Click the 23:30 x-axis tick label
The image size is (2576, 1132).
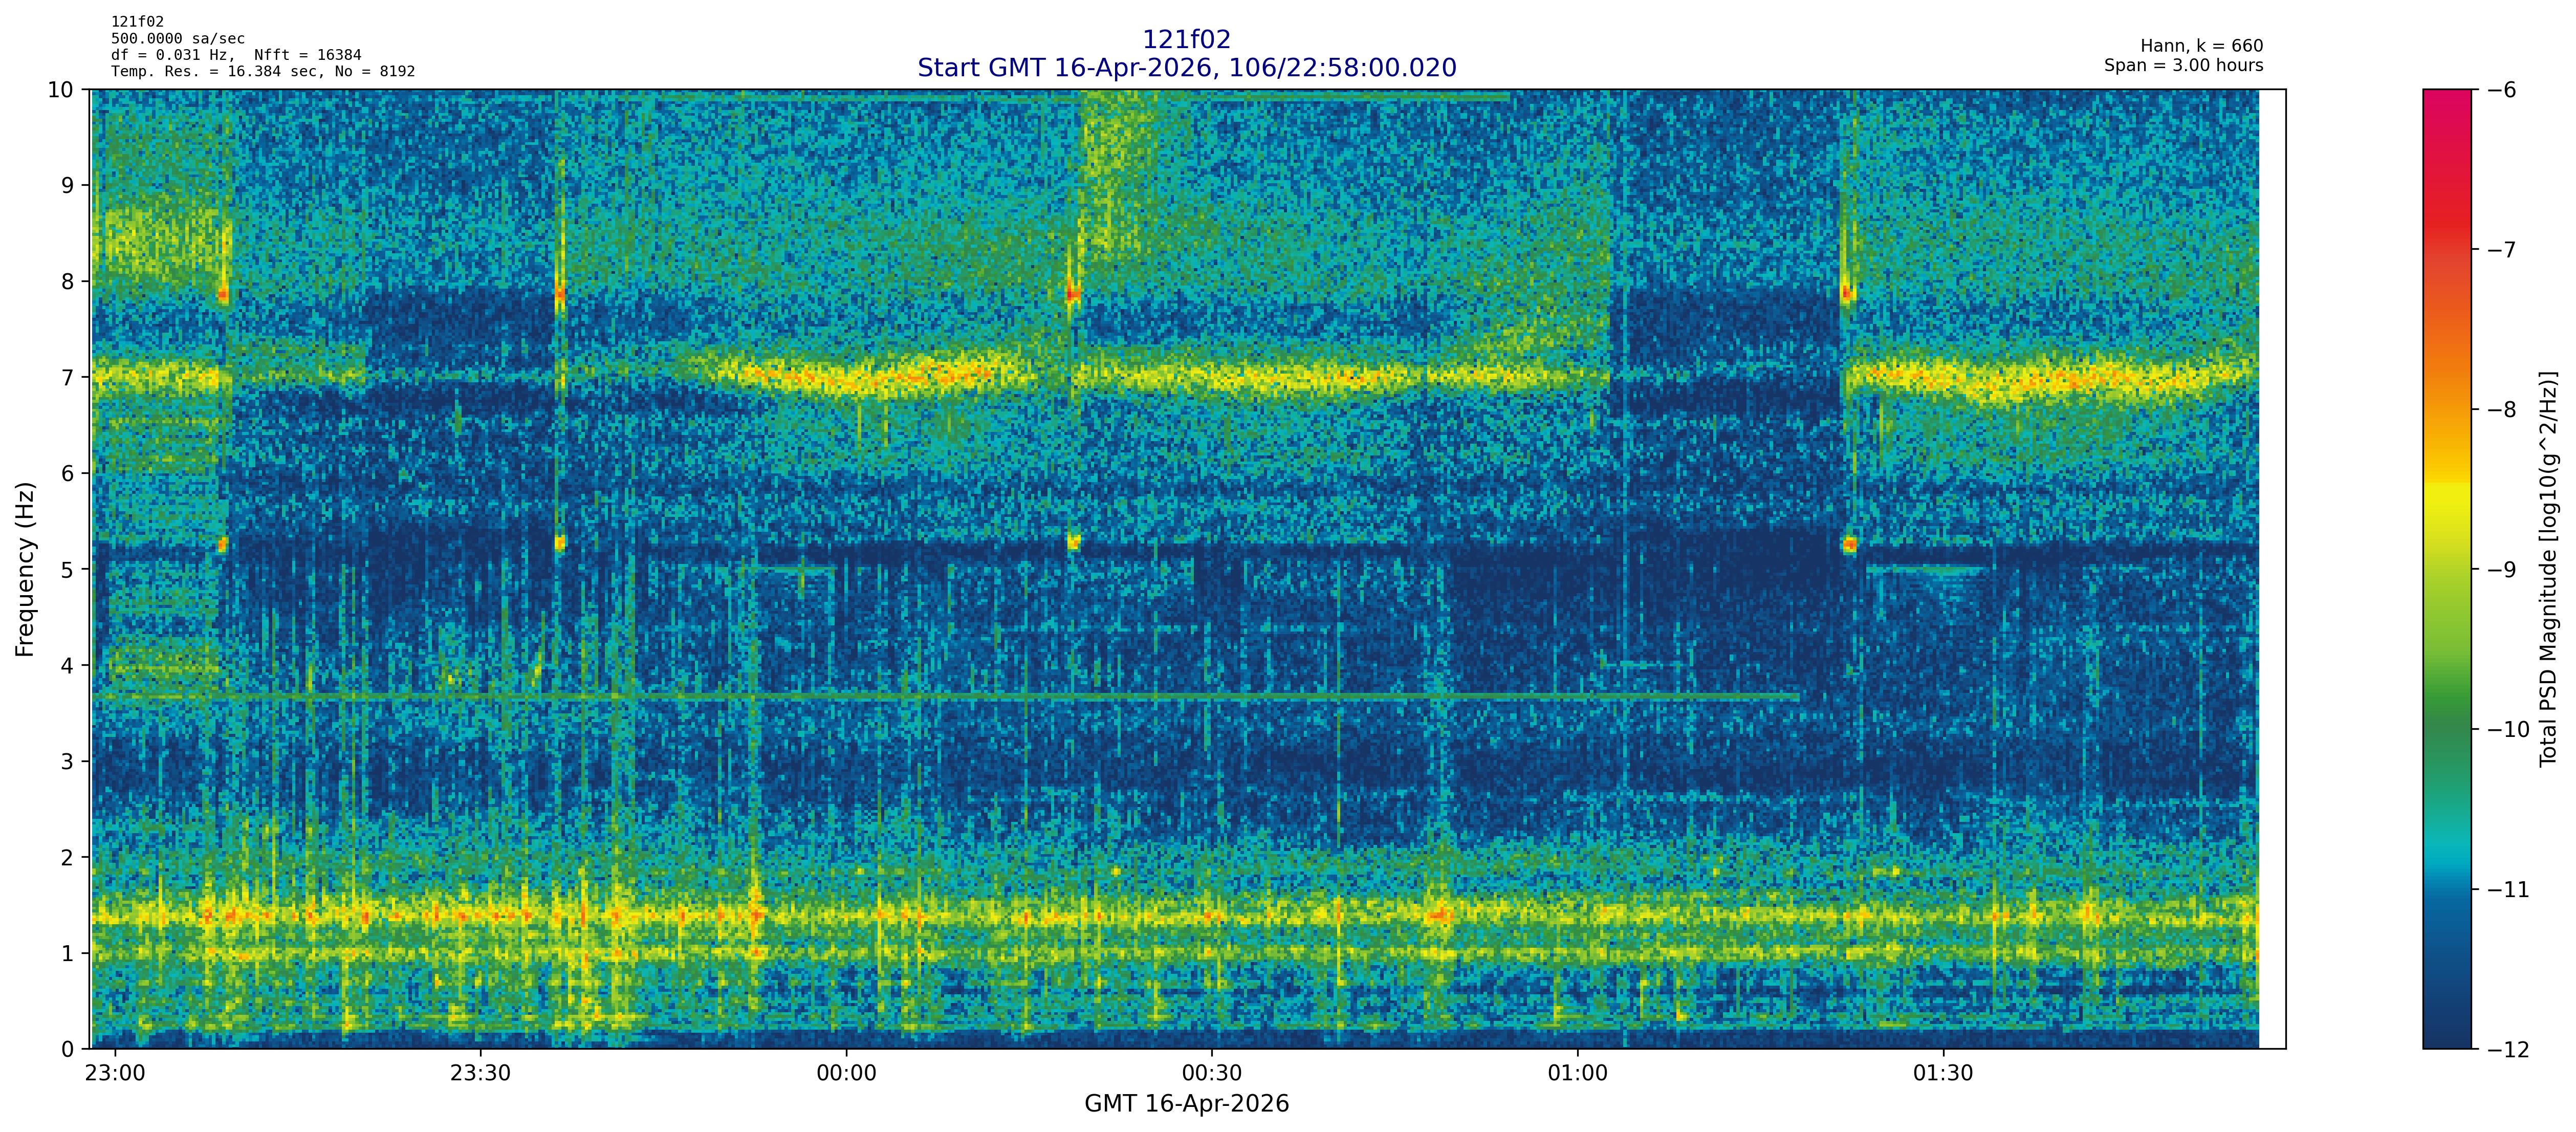tap(480, 1073)
